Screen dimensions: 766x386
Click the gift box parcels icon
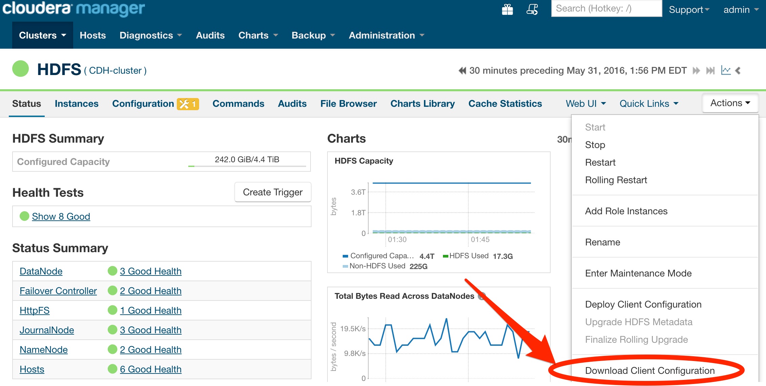click(507, 9)
